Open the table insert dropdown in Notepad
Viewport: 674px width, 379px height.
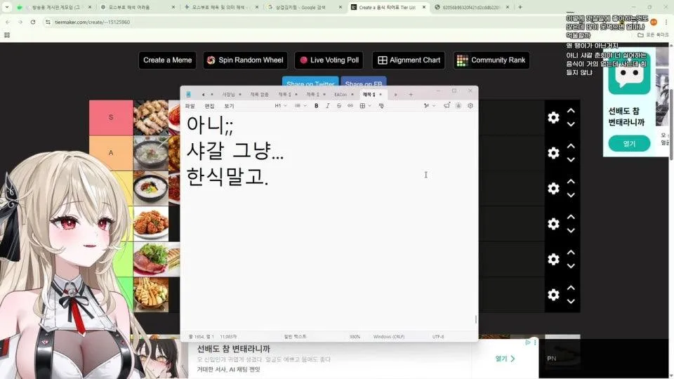click(365, 106)
